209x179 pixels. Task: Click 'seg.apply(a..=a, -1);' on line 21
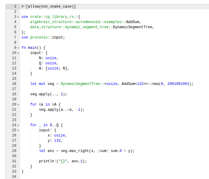(x=62, y=110)
